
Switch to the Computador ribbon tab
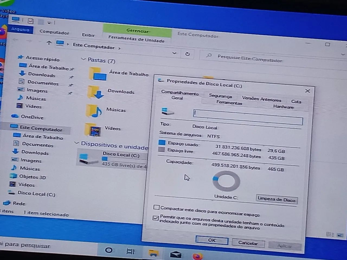[x=54, y=32]
